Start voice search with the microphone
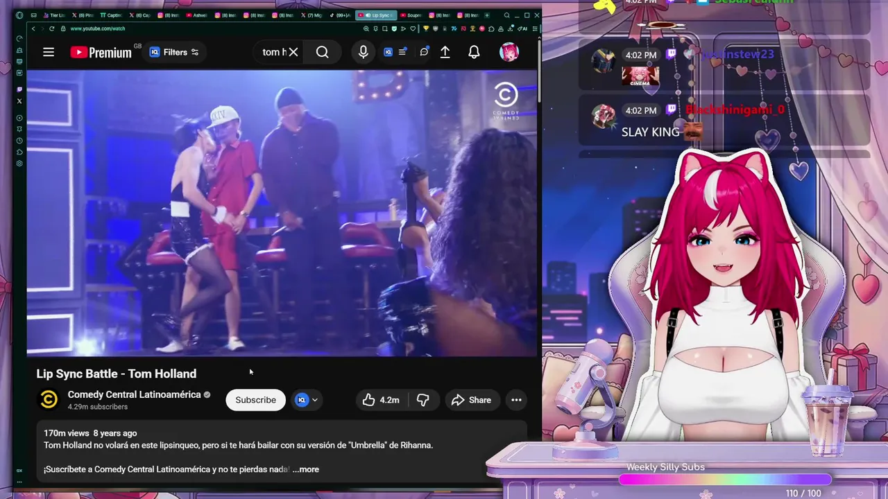Viewport: 888px width, 499px height. (x=363, y=52)
